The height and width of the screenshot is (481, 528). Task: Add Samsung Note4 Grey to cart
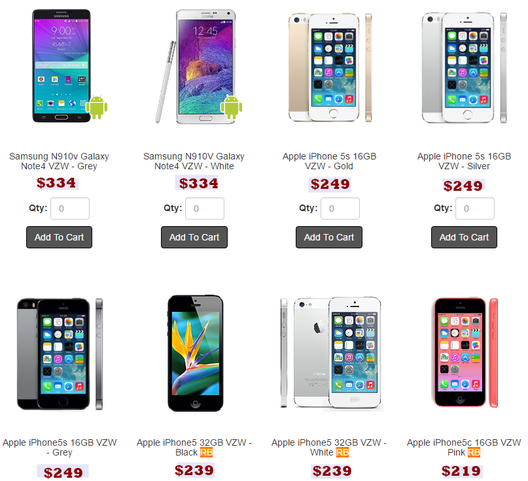coord(60,237)
